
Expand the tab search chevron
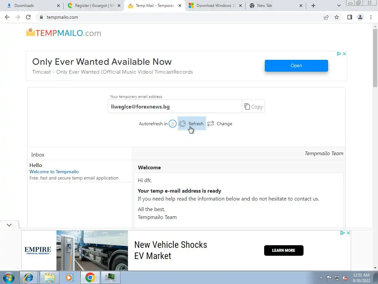point(339,6)
